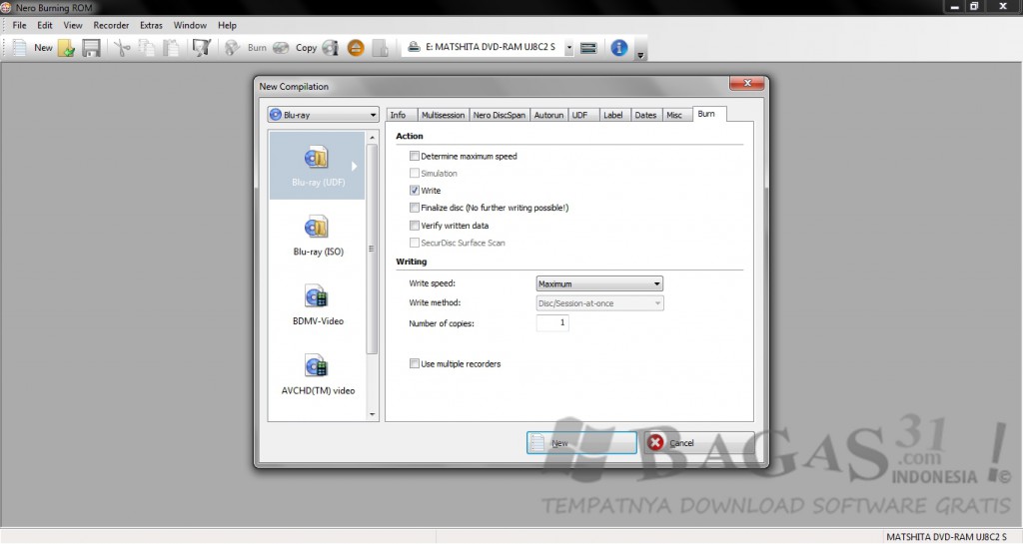Open an existing compilation with folder icon
The height and width of the screenshot is (544, 1023).
click(67, 48)
